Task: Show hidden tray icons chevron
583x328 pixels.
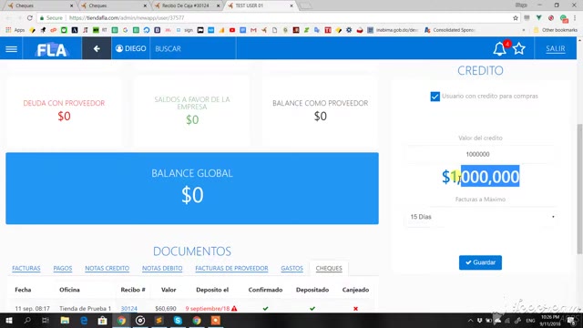Action: pyautogui.click(x=470, y=321)
